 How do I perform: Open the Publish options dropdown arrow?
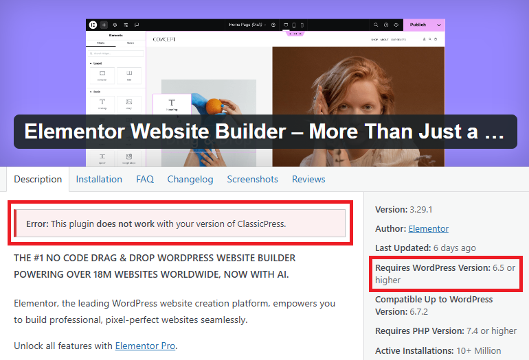[x=439, y=25]
